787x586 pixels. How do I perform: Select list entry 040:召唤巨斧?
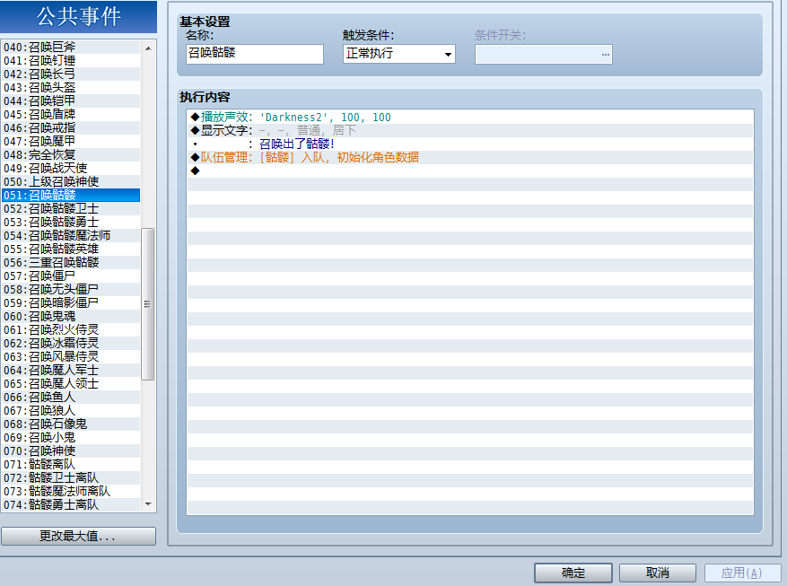71,47
